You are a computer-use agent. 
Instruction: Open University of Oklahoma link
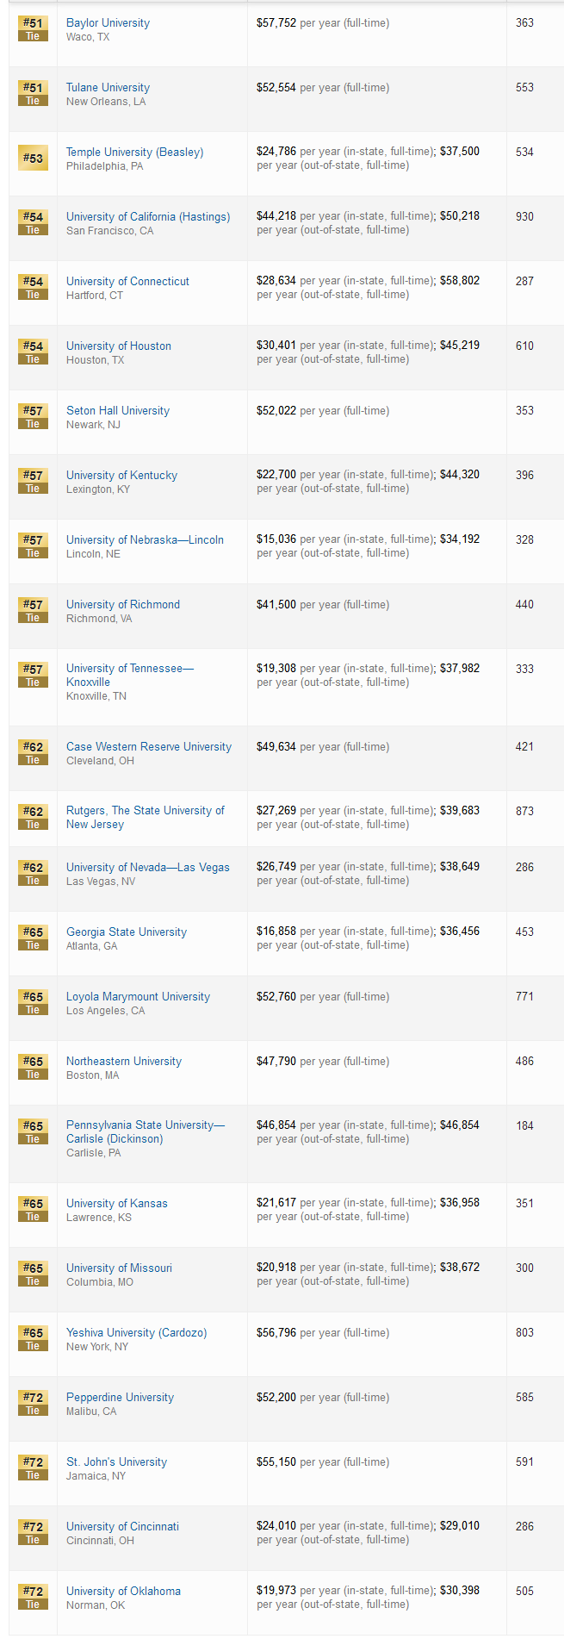pos(123,1591)
